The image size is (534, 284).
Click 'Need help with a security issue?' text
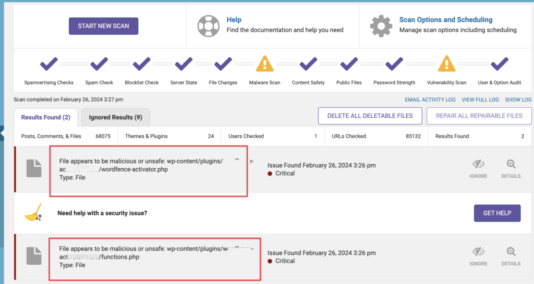coord(102,213)
